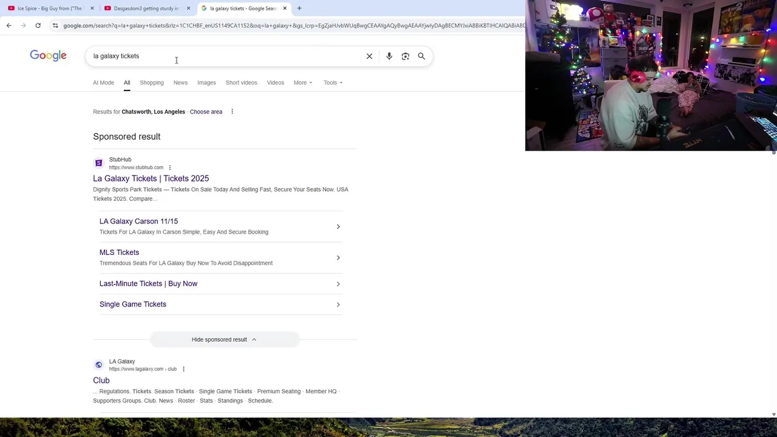Open the LA Galaxy Carson 11/15 link
The image size is (777, 437).
pos(138,222)
